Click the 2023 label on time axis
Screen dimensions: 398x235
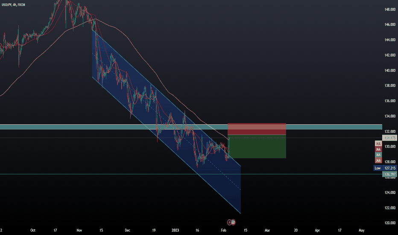[175, 230]
